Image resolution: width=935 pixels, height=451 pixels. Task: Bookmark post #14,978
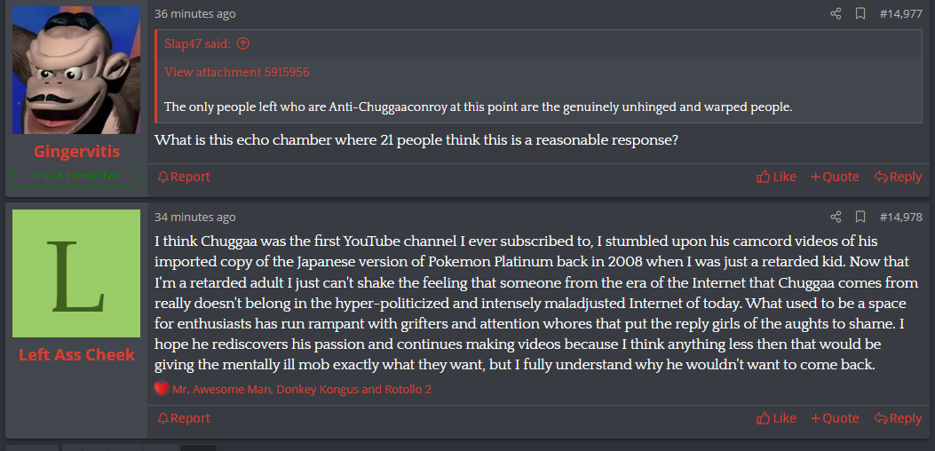coord(860,217)
